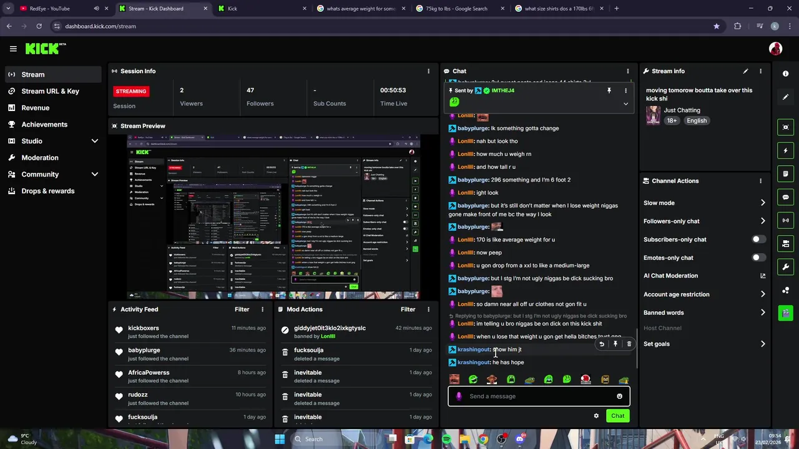This screenshot has width=799, height=449.
Task: Click the green clapperboard icon in rail
Action: tap(785, 312)
